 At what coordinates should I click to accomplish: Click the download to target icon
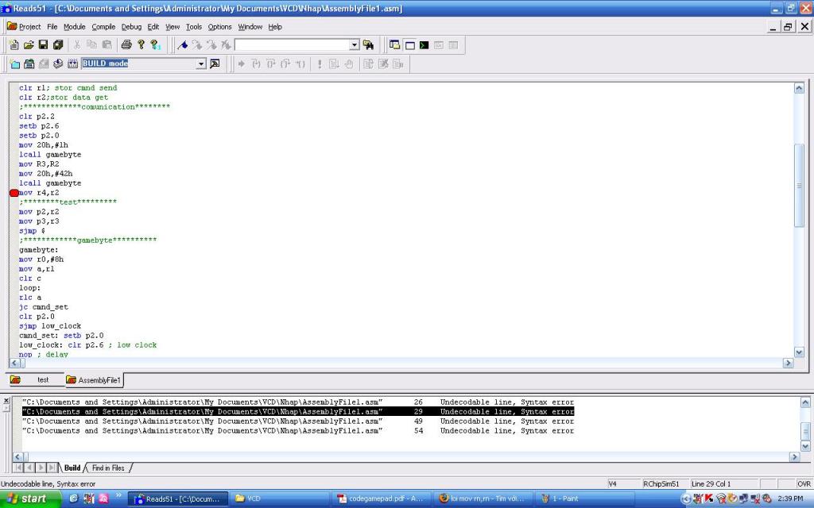tap(58, 63)
